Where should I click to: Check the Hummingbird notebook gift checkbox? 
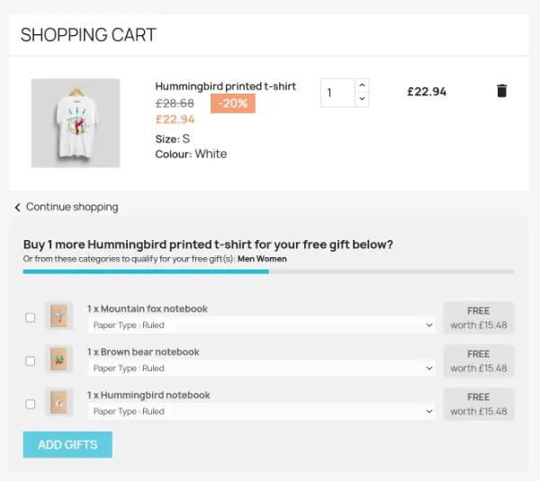pos(31,404)
